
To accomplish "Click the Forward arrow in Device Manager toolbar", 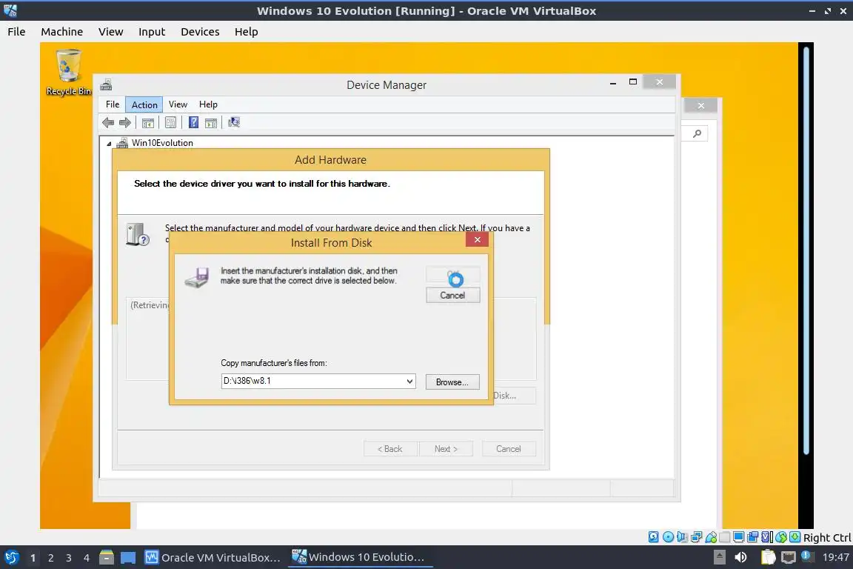I will pyautogui.click(x=125, y=122).
